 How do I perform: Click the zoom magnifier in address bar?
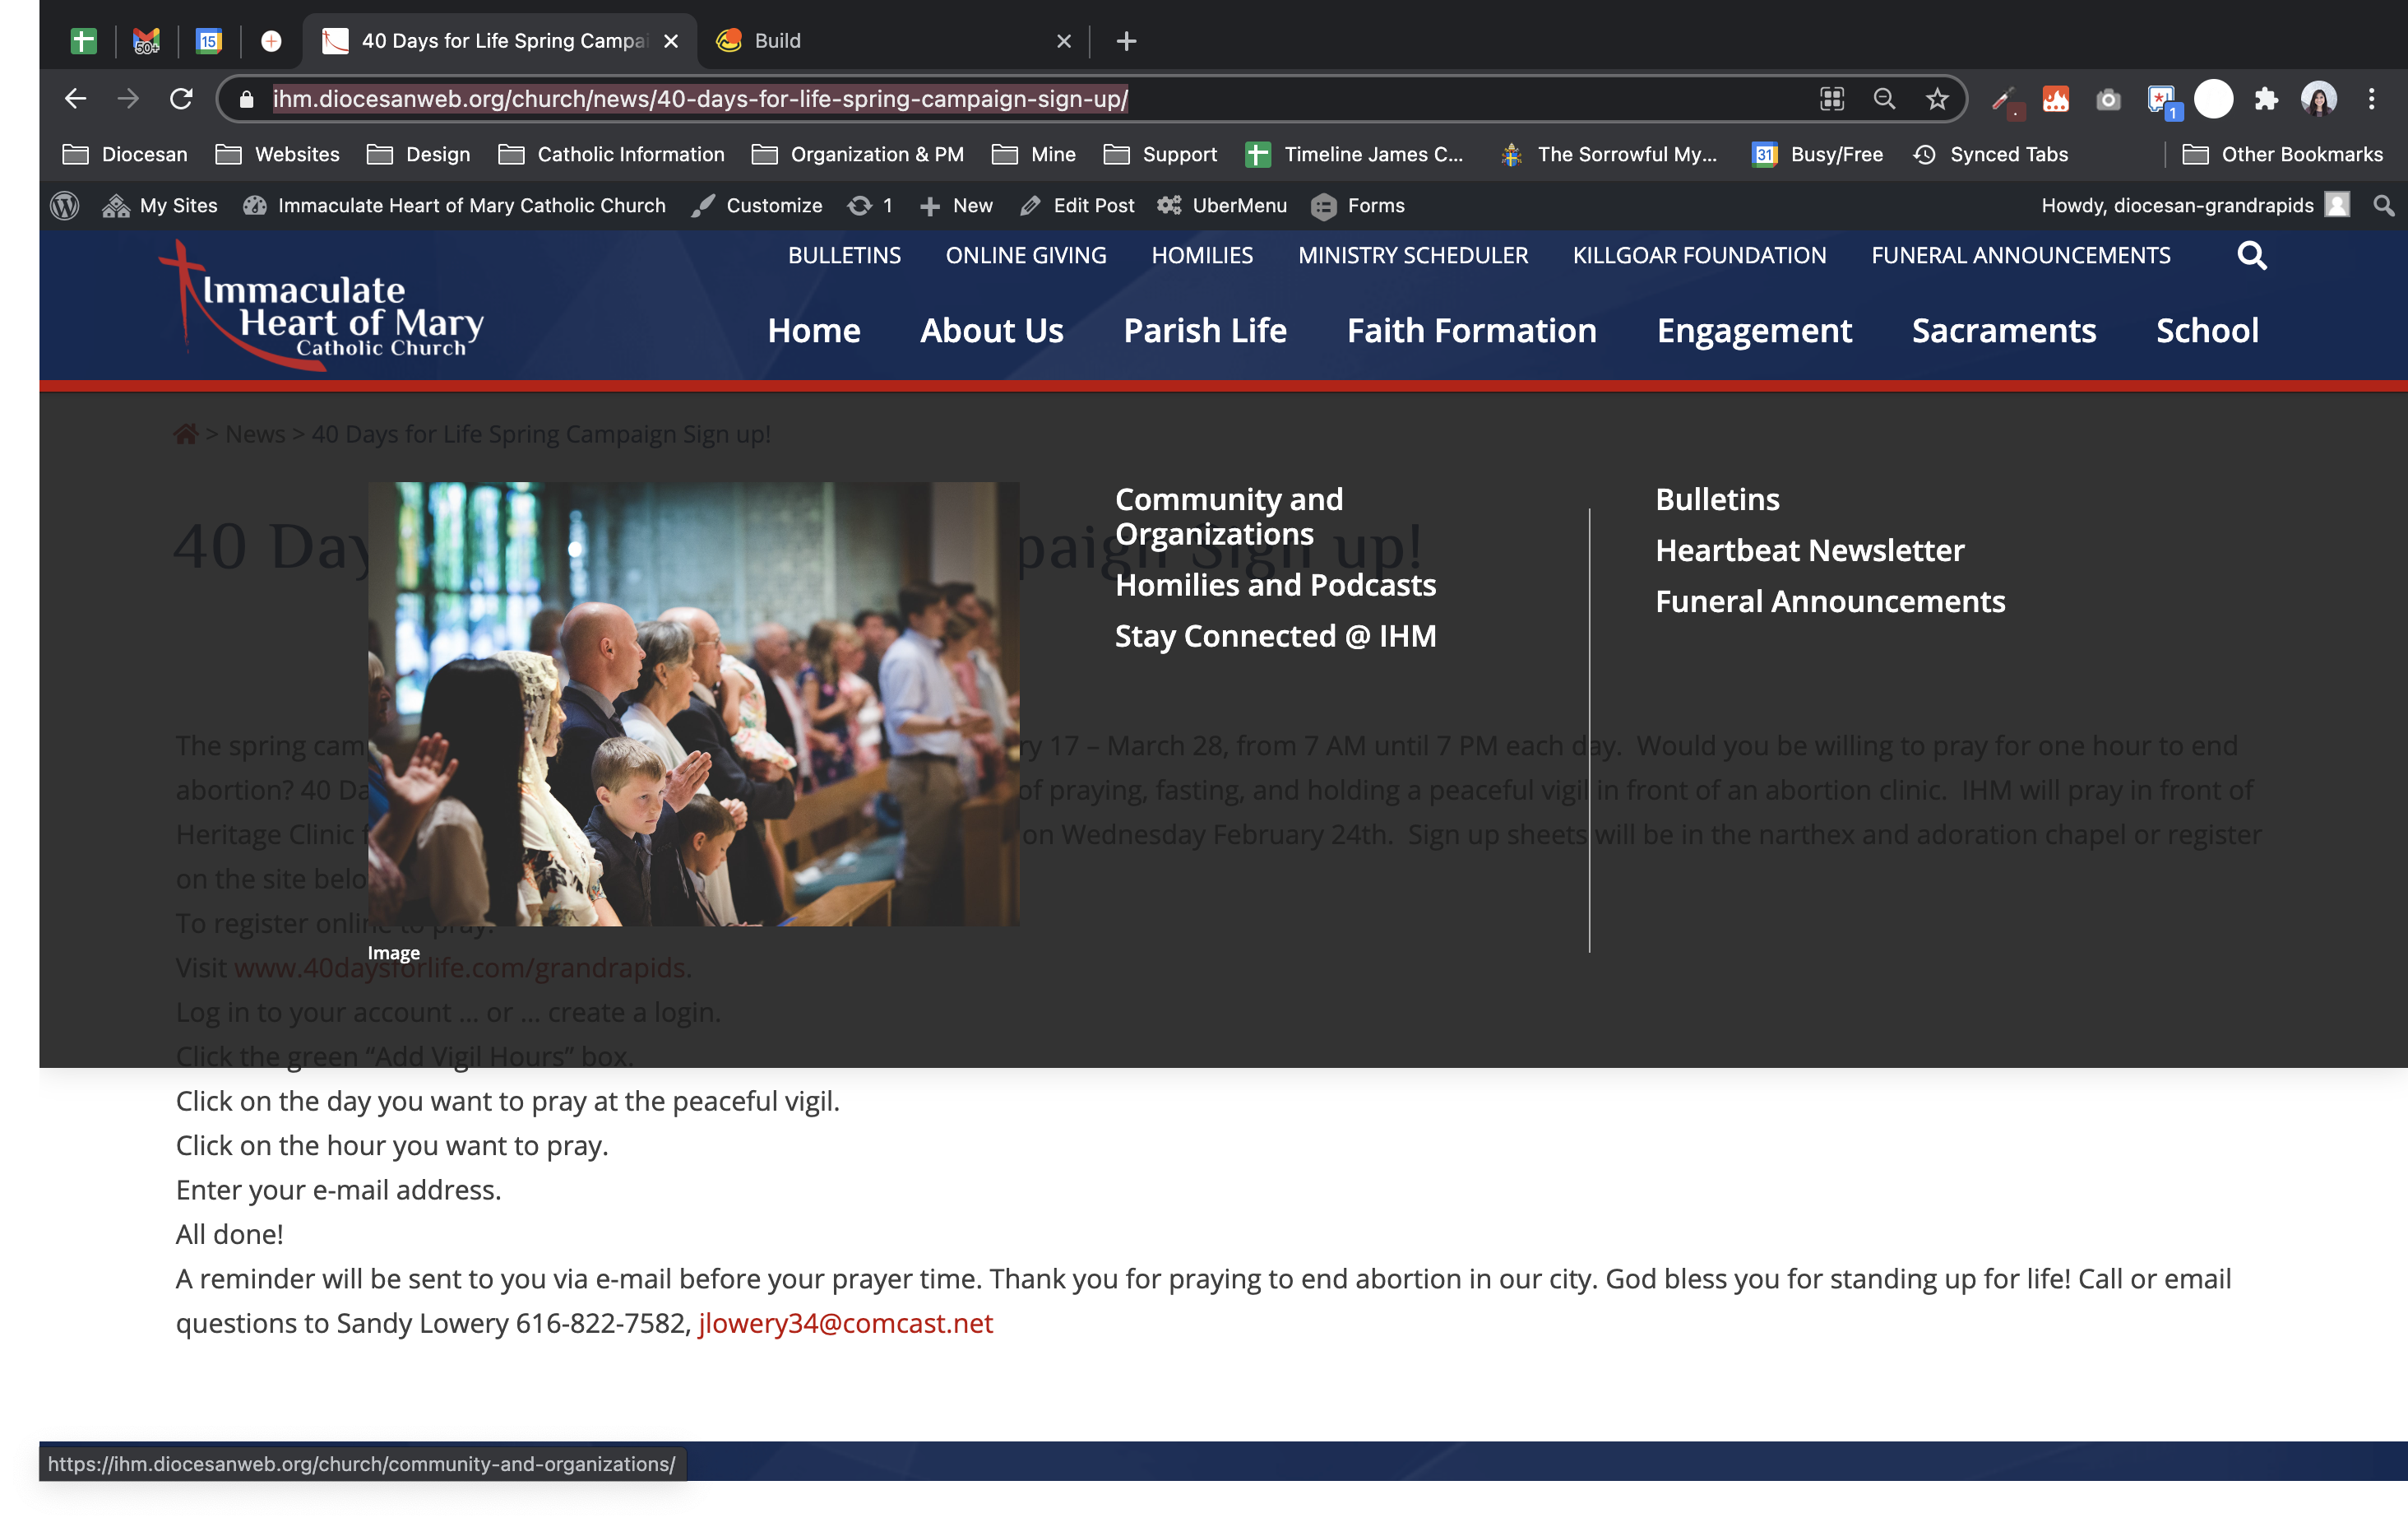pos(1884,99)
